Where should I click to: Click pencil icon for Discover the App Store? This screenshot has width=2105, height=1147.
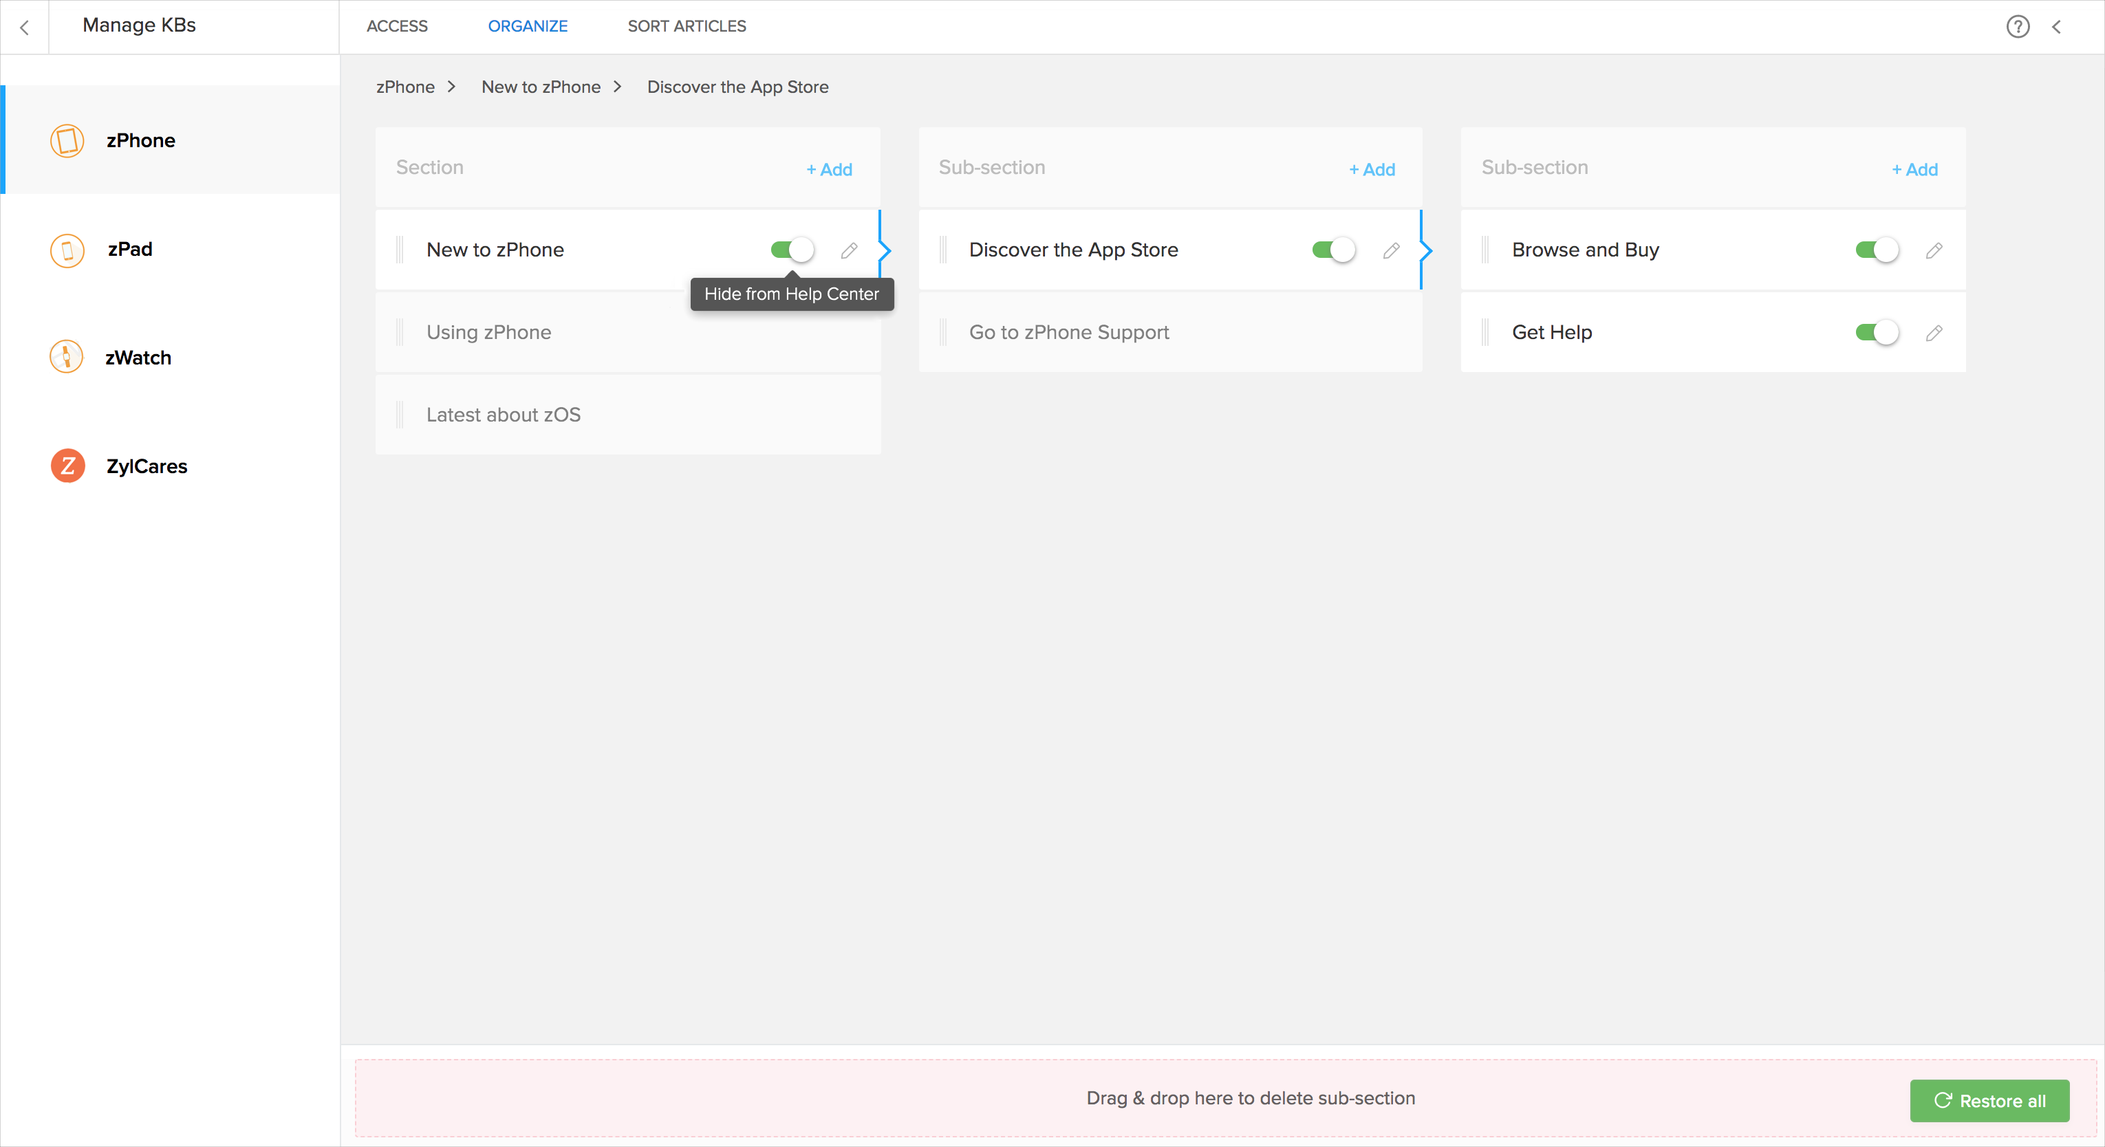pyautogui.click(x=1392, y=250)
